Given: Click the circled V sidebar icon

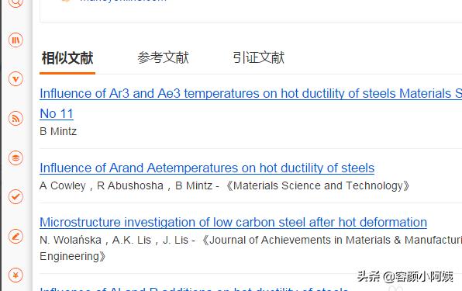Looking at the screenshot, I should click(16, 79).
